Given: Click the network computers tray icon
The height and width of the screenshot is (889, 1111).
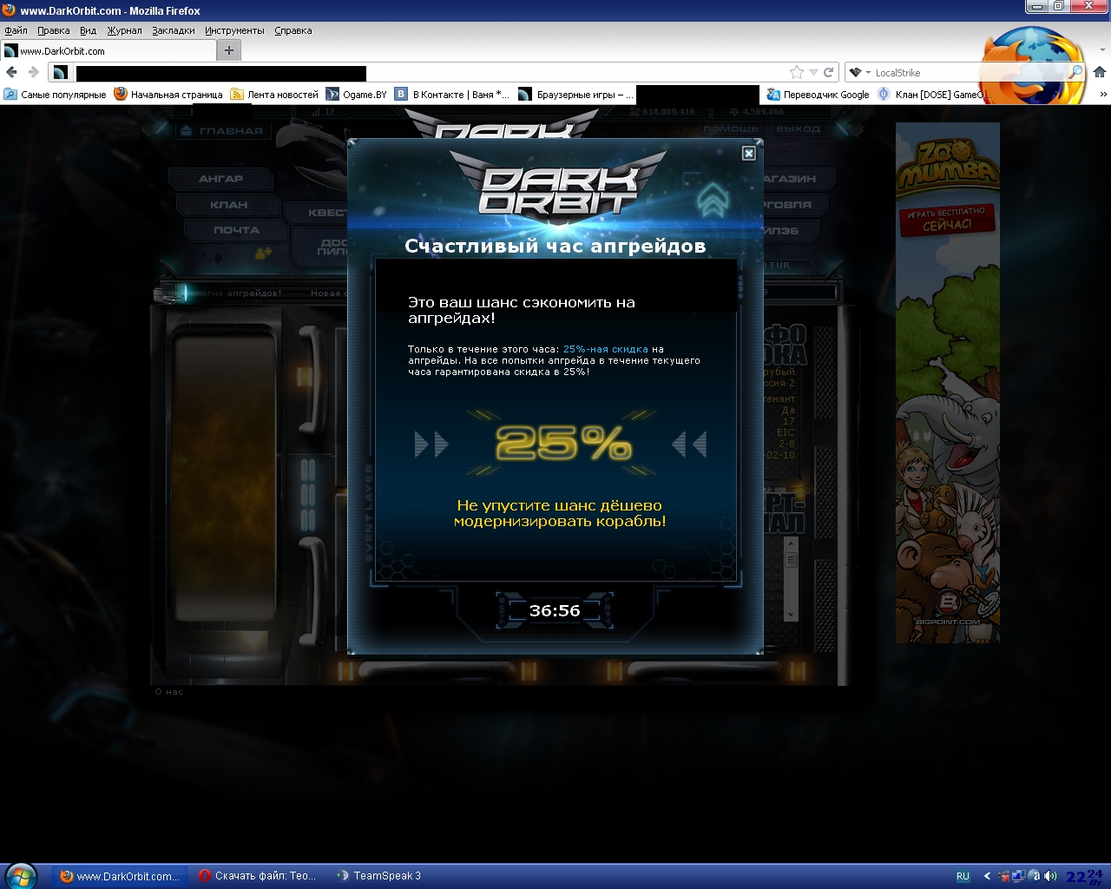Looking at the screenshot, I should pos(1019,876).
